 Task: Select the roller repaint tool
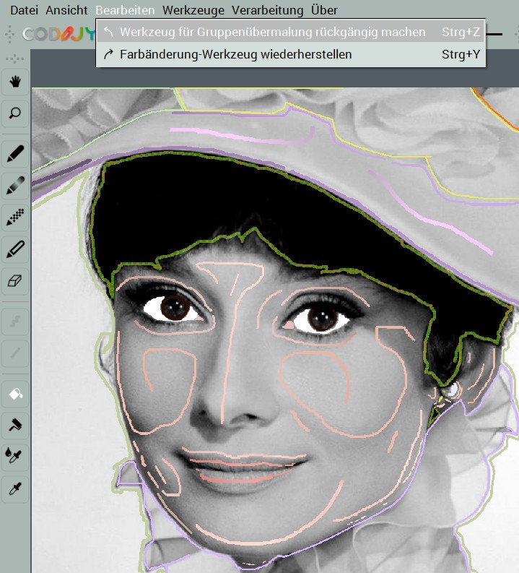click(x=15, y=425)
